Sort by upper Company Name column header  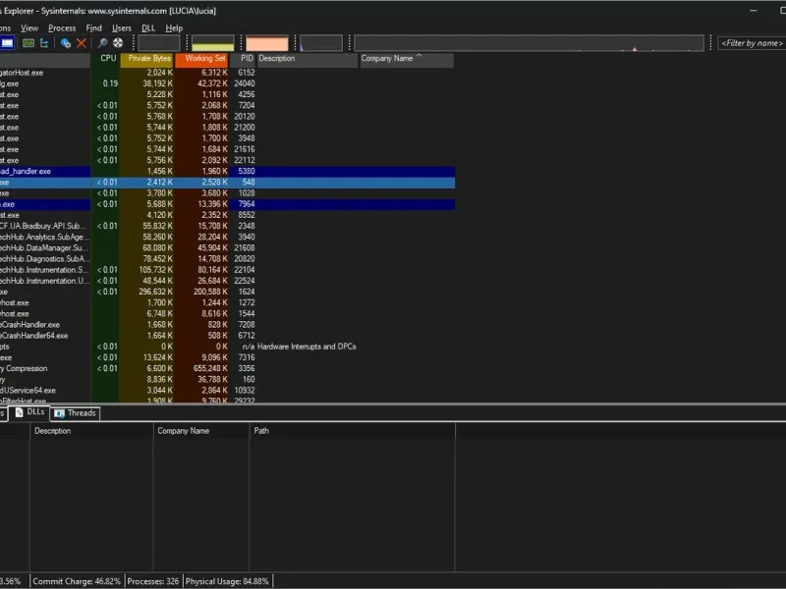click(407, 59)
